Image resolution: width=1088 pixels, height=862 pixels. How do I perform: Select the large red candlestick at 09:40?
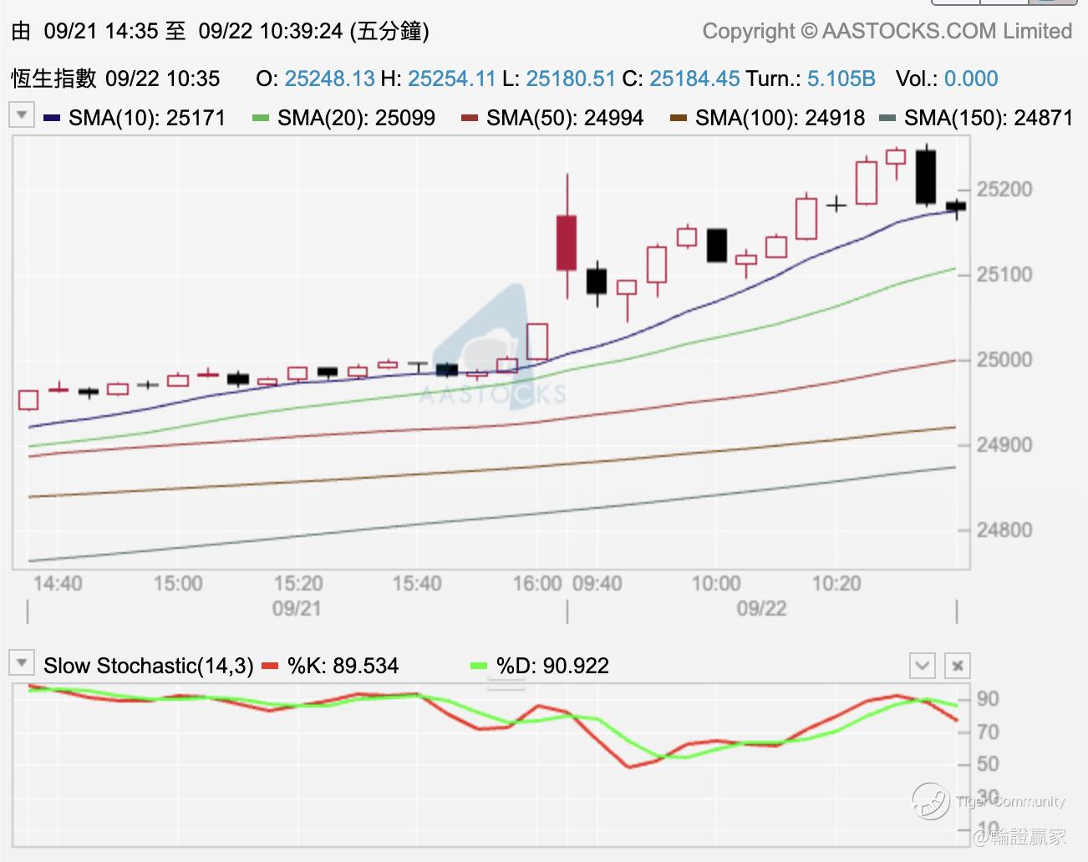coord(567,242)
